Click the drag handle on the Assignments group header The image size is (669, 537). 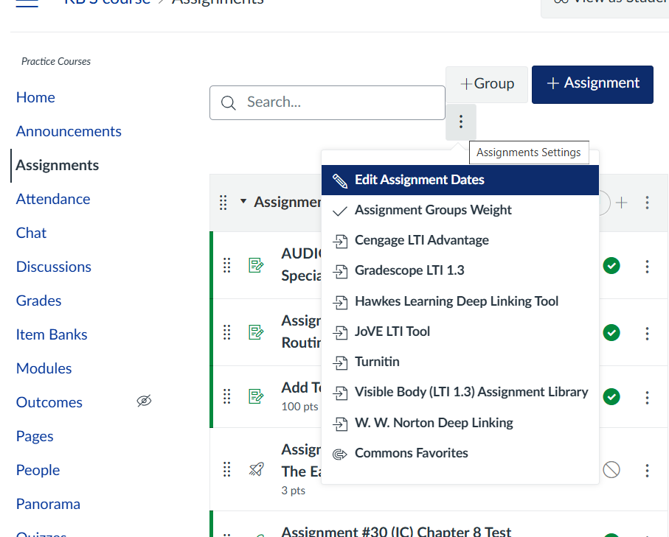point(223,203)
